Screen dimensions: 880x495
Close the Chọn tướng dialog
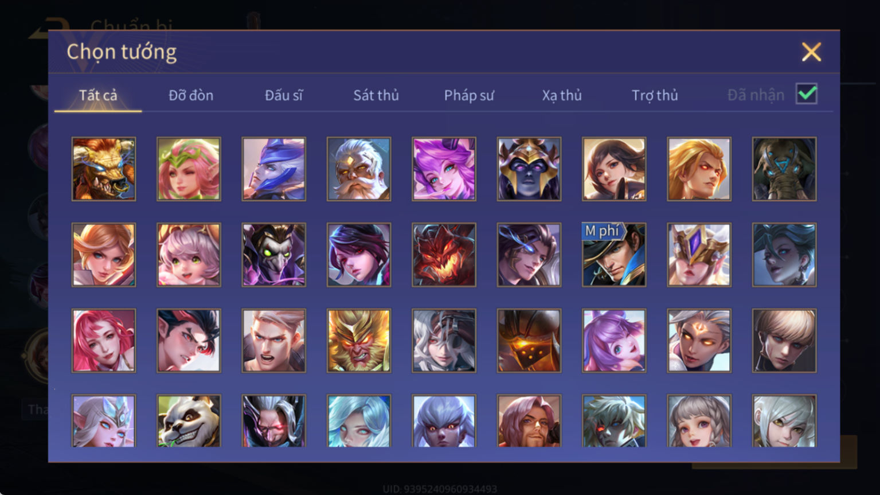tap(811, 52)
